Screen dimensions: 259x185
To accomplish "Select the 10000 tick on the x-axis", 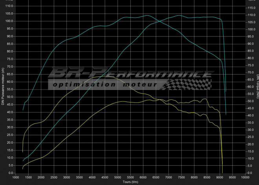I will (x=245, y=178).
